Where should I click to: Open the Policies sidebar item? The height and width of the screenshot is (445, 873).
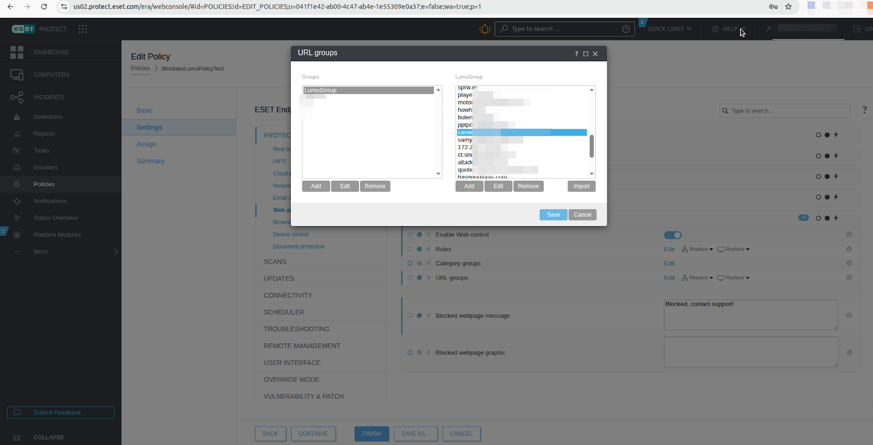click(44, 185)
